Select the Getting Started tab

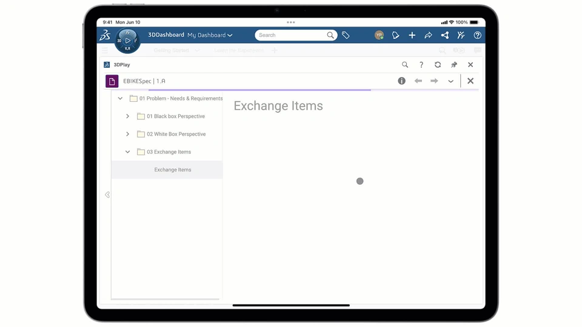tap(171, 50)
